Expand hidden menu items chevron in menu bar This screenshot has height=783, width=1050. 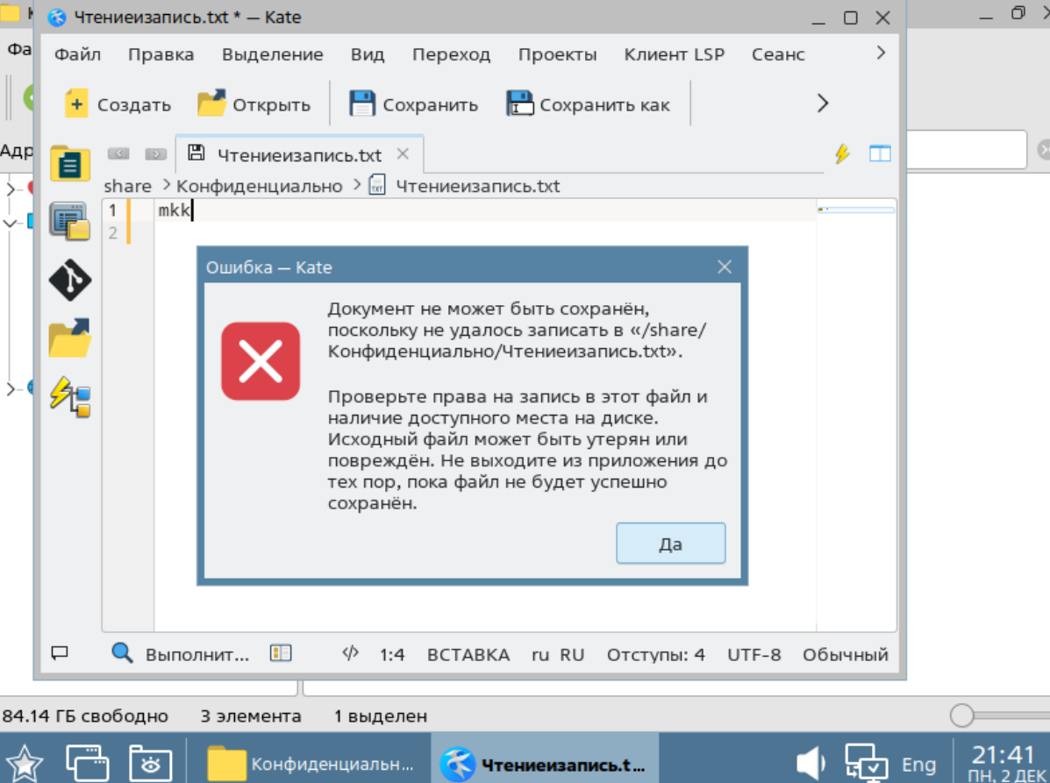(881, 53)
